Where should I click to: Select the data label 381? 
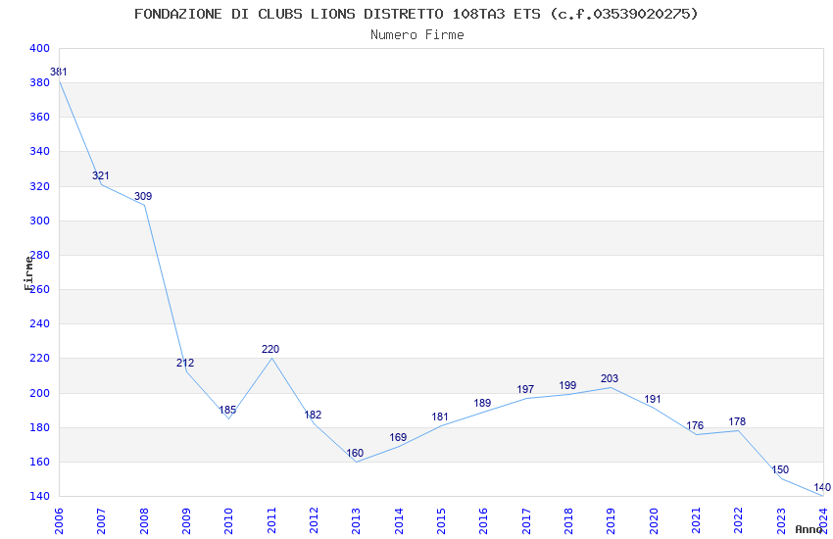[59, 72]
